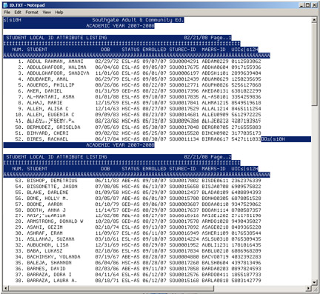Click the horizontal scrollbar thumb

tap(111, 288)
